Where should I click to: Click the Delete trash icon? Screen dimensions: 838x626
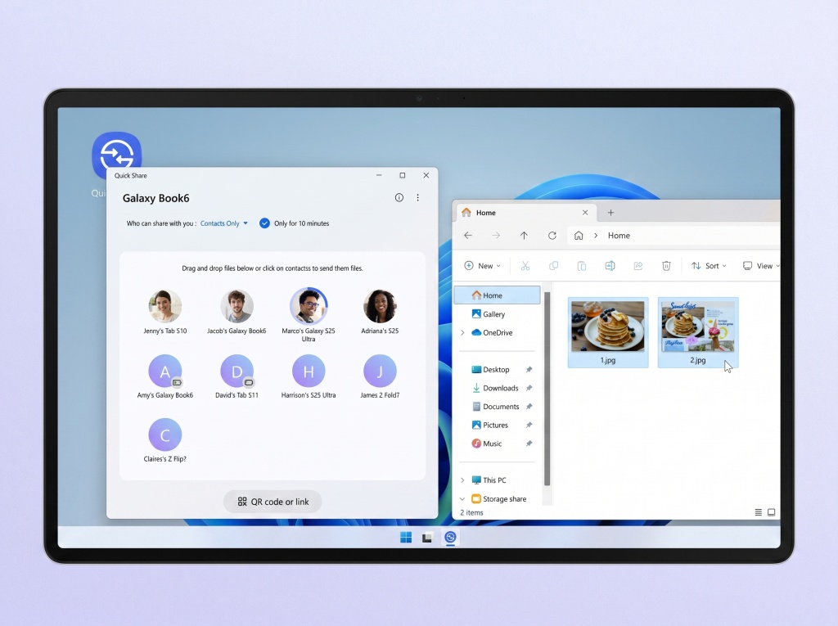click(x=666, y=266)
